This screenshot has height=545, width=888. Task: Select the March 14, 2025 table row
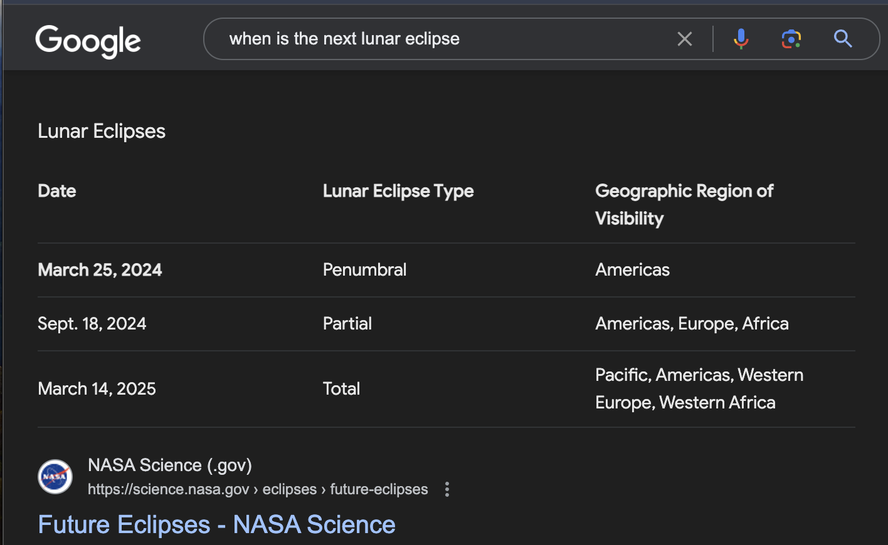[x=97, y=388]
